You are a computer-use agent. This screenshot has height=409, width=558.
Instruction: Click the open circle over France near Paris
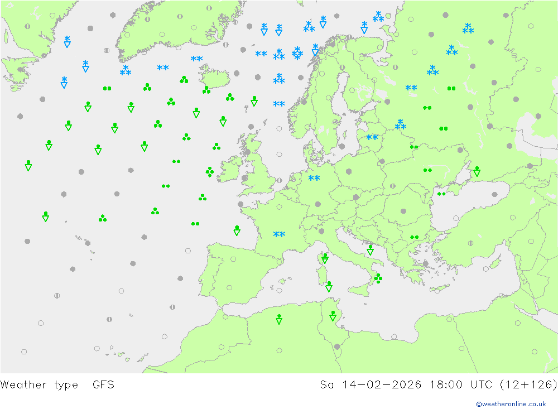[x=280, y=207]
